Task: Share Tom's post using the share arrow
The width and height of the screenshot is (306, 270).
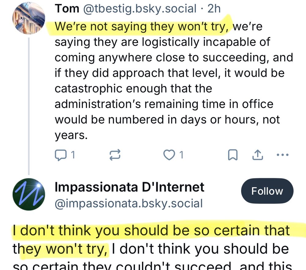Action: click(258, 155)
